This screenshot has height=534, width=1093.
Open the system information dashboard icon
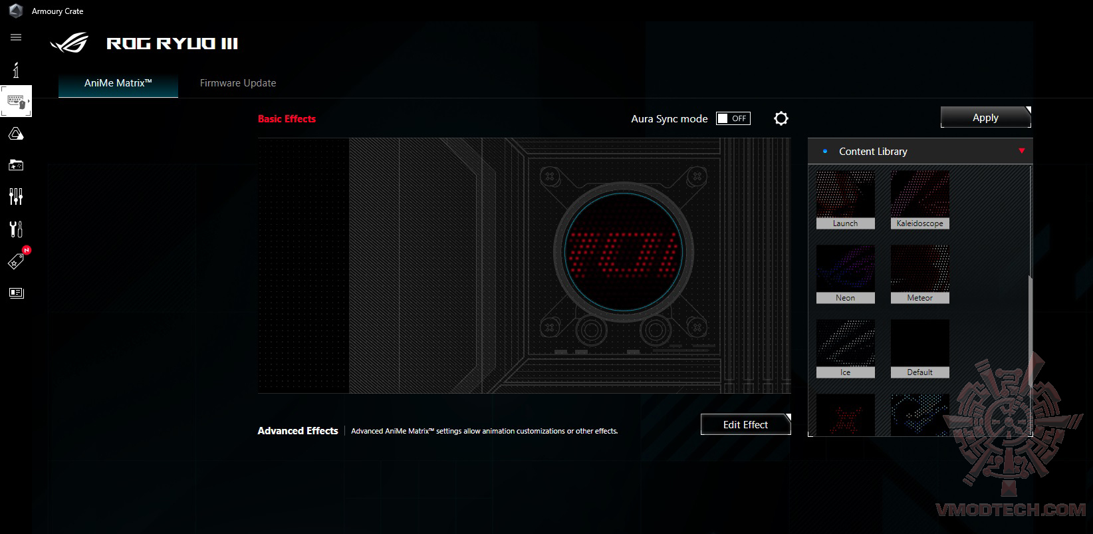coord(16,70)
